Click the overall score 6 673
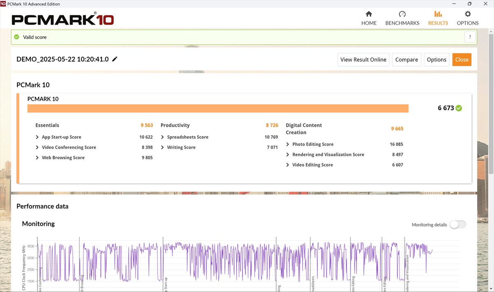Viewport: 494px width, 292px height. (x=446, y=108)
